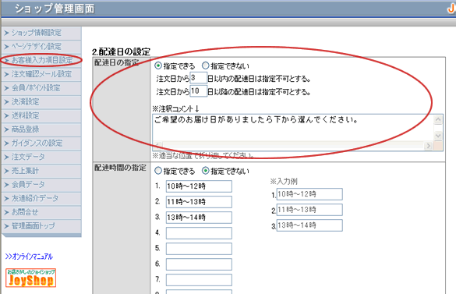Click the JoyShop logo banner
Screen dimensions: 456x294
coord(31,278)
